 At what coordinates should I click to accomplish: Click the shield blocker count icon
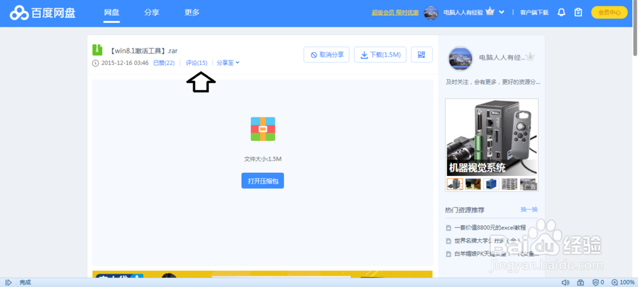[x=598, y=283]
